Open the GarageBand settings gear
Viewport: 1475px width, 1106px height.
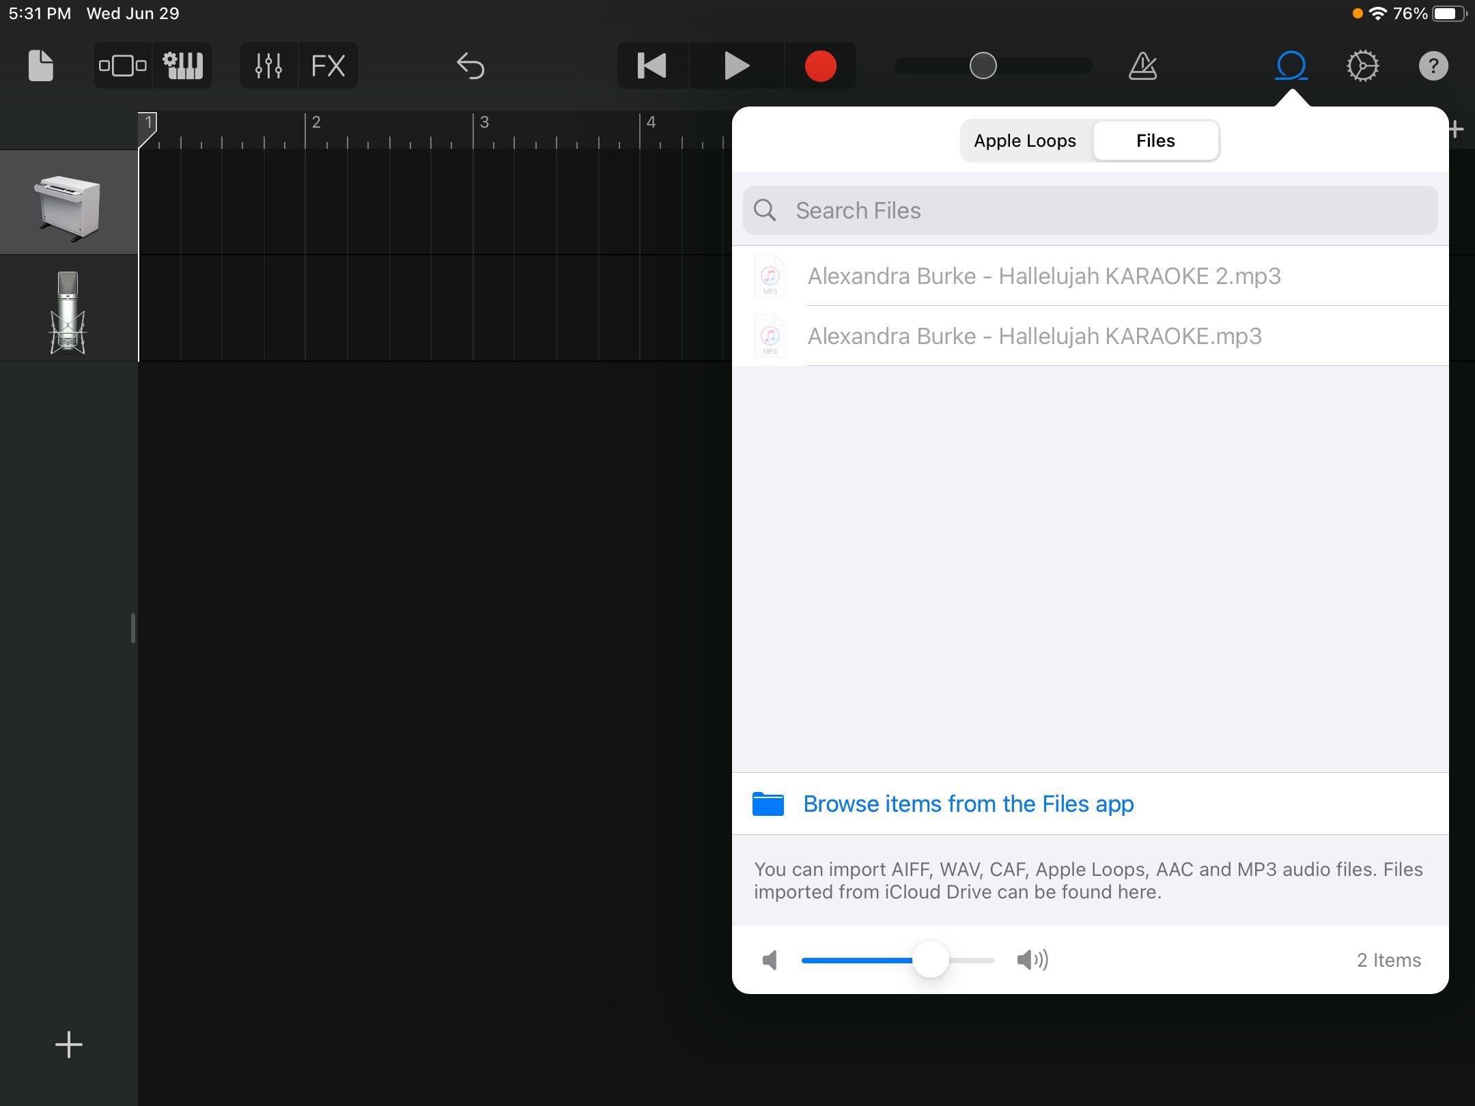[1362, 65]
